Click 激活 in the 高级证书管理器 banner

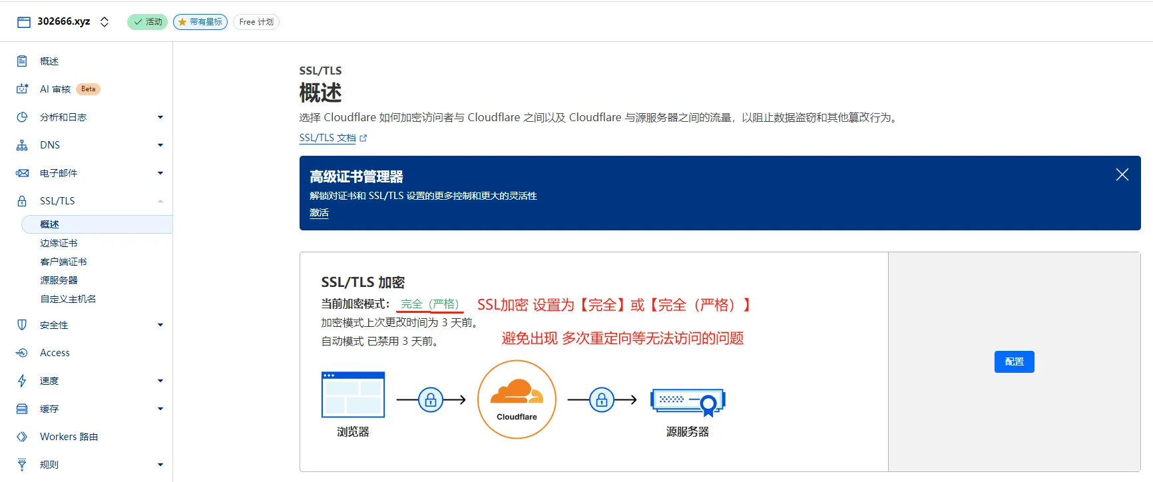pos(319,213)
